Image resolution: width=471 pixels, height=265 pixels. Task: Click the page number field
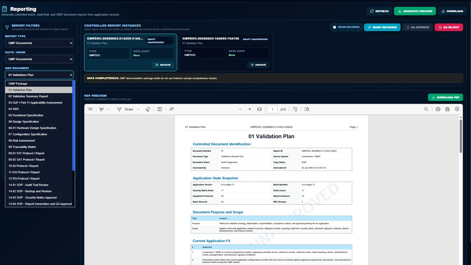(272, 109)
